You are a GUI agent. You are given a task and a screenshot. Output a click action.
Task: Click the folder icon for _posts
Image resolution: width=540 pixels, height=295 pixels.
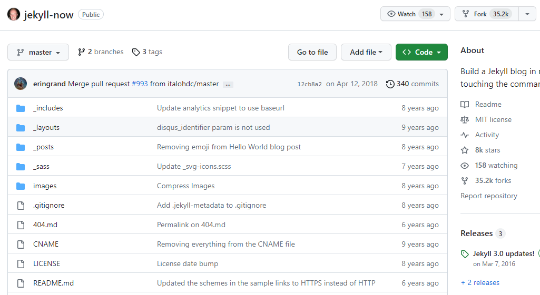21,147
